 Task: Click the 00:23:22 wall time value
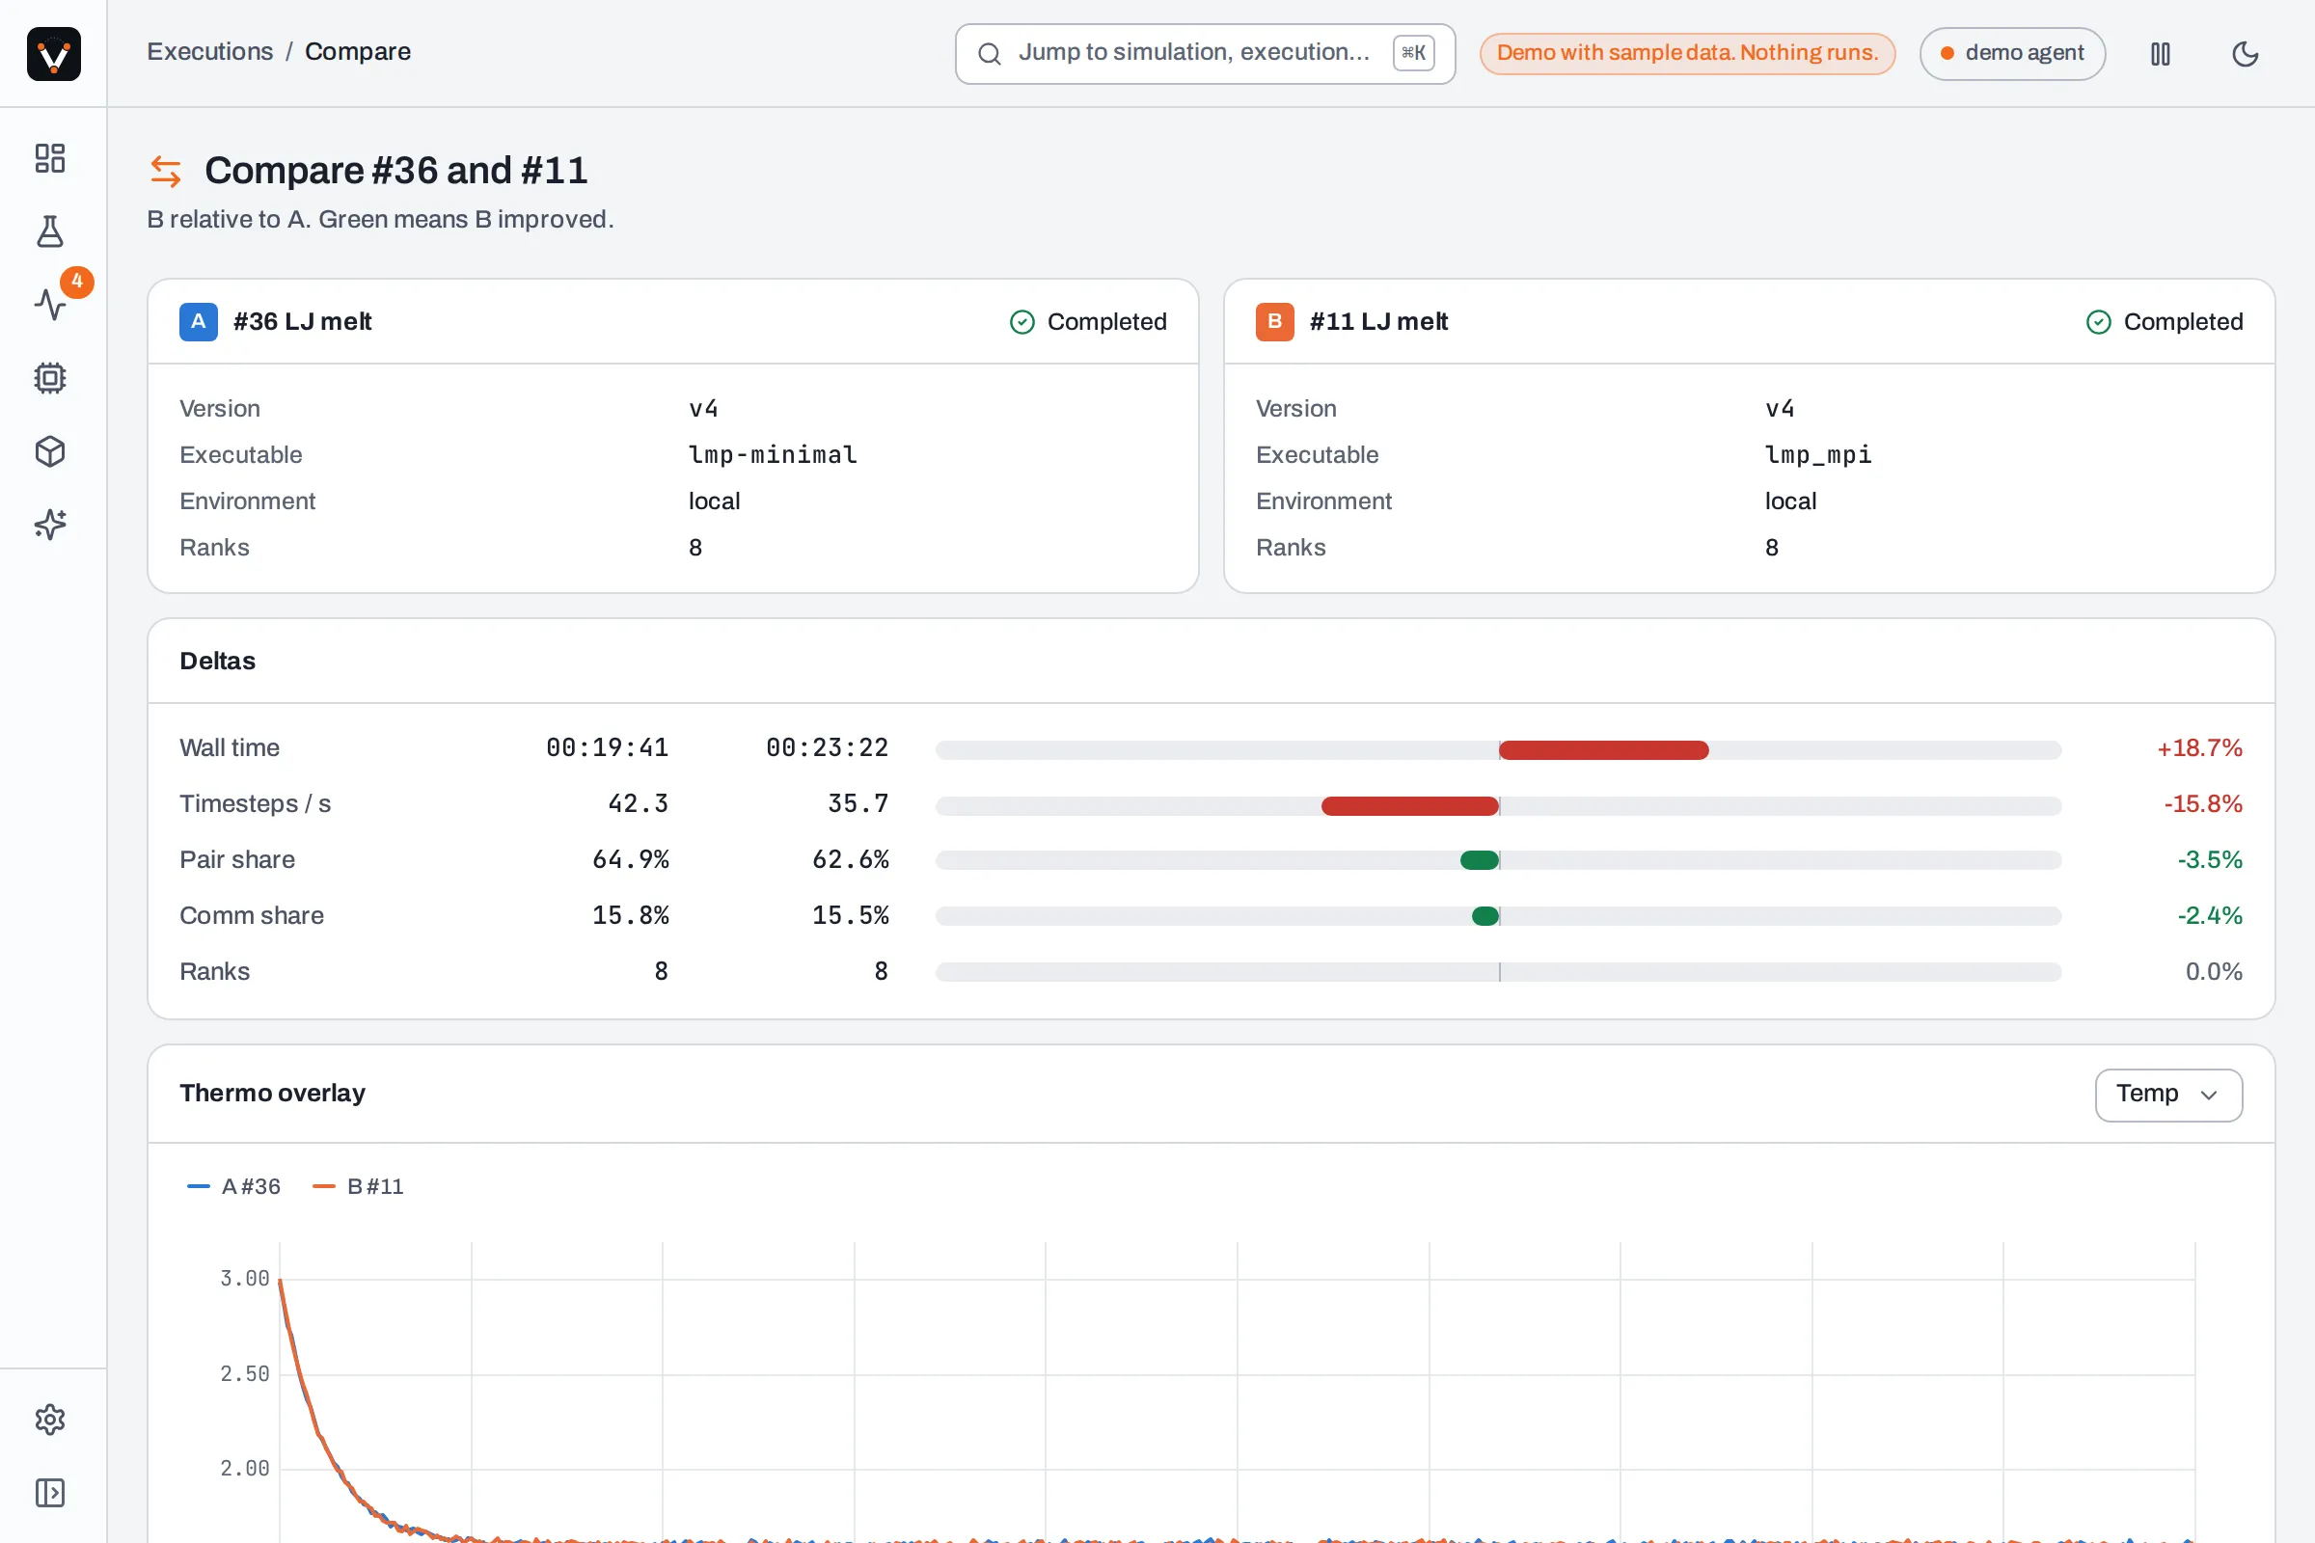pos(827,748)
